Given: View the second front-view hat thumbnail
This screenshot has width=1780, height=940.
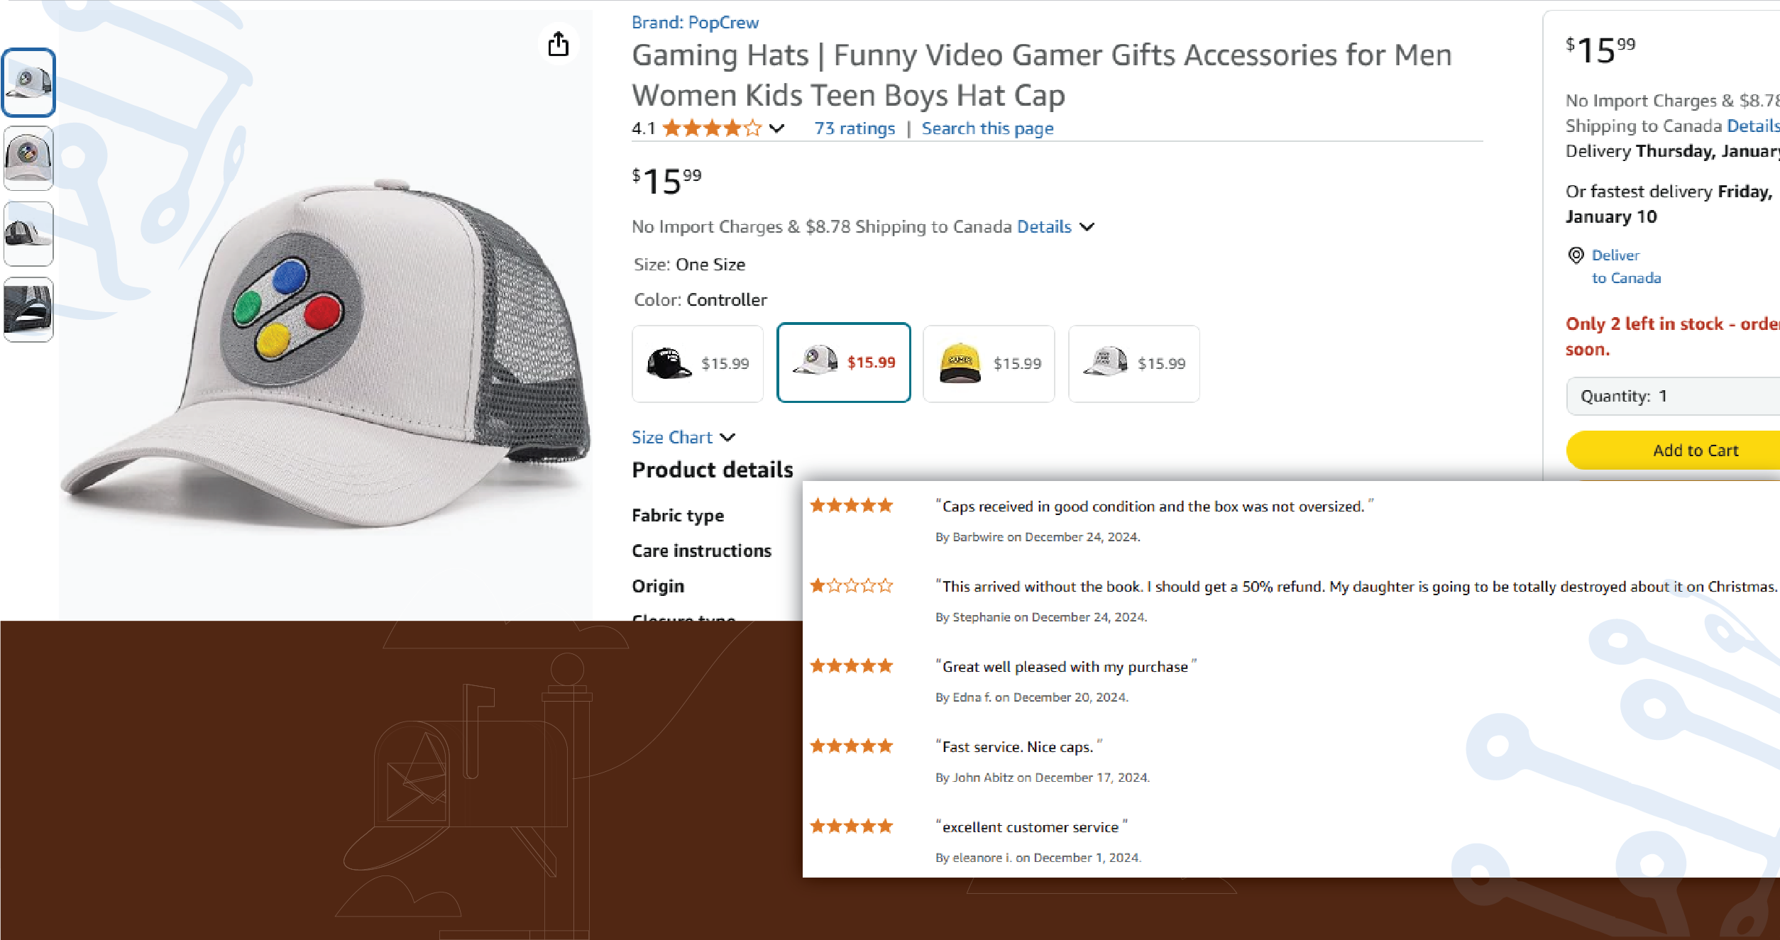Looking at the screenshot, I should pos(28,157).
